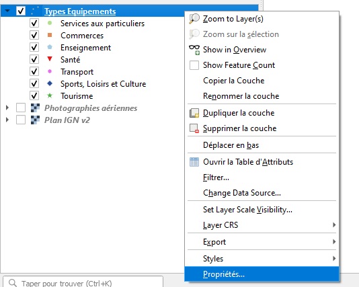
Task: Click the Commerces legend label
Action: point(82,36)
